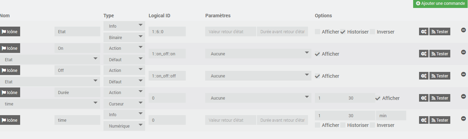
Task: Uncheck Afficher for the On command
Action: click(x=317, y=54)
